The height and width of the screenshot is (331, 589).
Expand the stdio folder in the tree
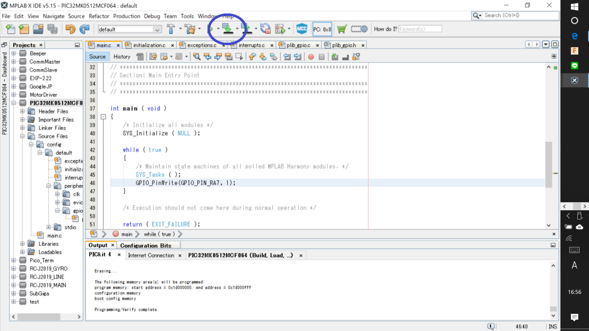point(49,227)
